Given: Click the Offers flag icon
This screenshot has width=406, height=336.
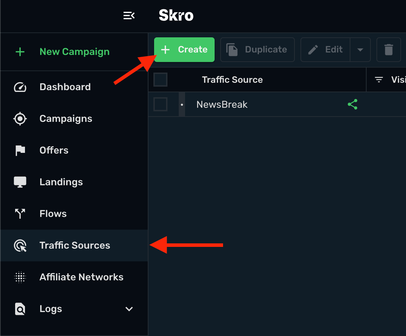Looking at the screenshot, I should 20,150.
